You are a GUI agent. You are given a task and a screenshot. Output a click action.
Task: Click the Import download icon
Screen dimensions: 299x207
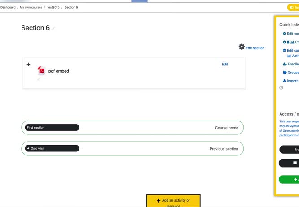tap(285, 81)
